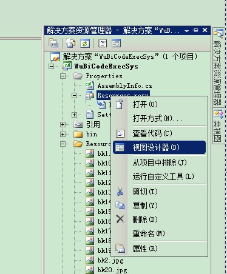The height and width of the screenshot is (274, 227).
Task: Choose 查看代码(C) from context menu
Action: click(160, 133)
